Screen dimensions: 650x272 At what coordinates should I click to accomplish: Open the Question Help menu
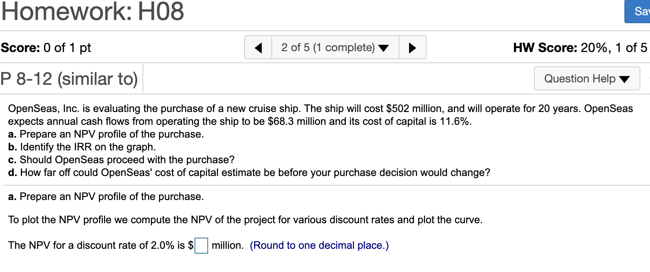[586, 79]
